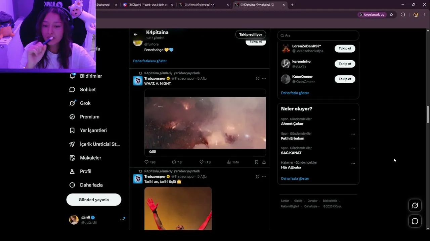Go back using the arrow beside K4pitaina

(x=135, y=34)
